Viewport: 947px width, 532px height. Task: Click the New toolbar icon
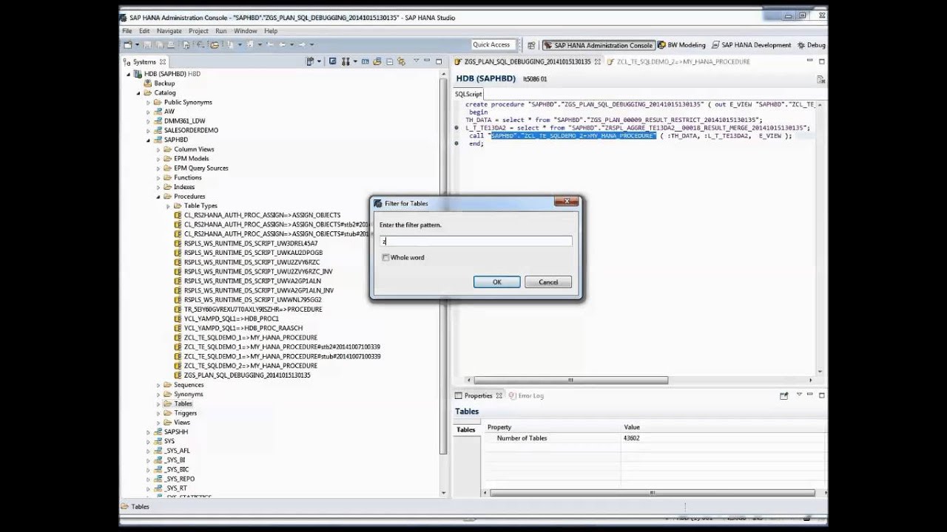(x=128, y=45)
